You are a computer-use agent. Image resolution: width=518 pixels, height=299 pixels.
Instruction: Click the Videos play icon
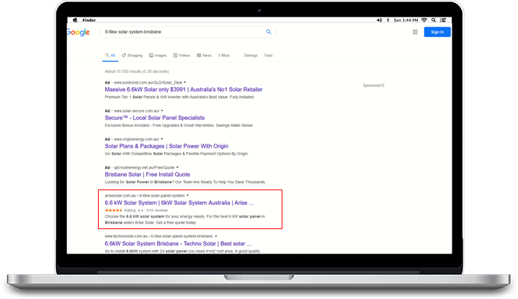click(175, 55)
